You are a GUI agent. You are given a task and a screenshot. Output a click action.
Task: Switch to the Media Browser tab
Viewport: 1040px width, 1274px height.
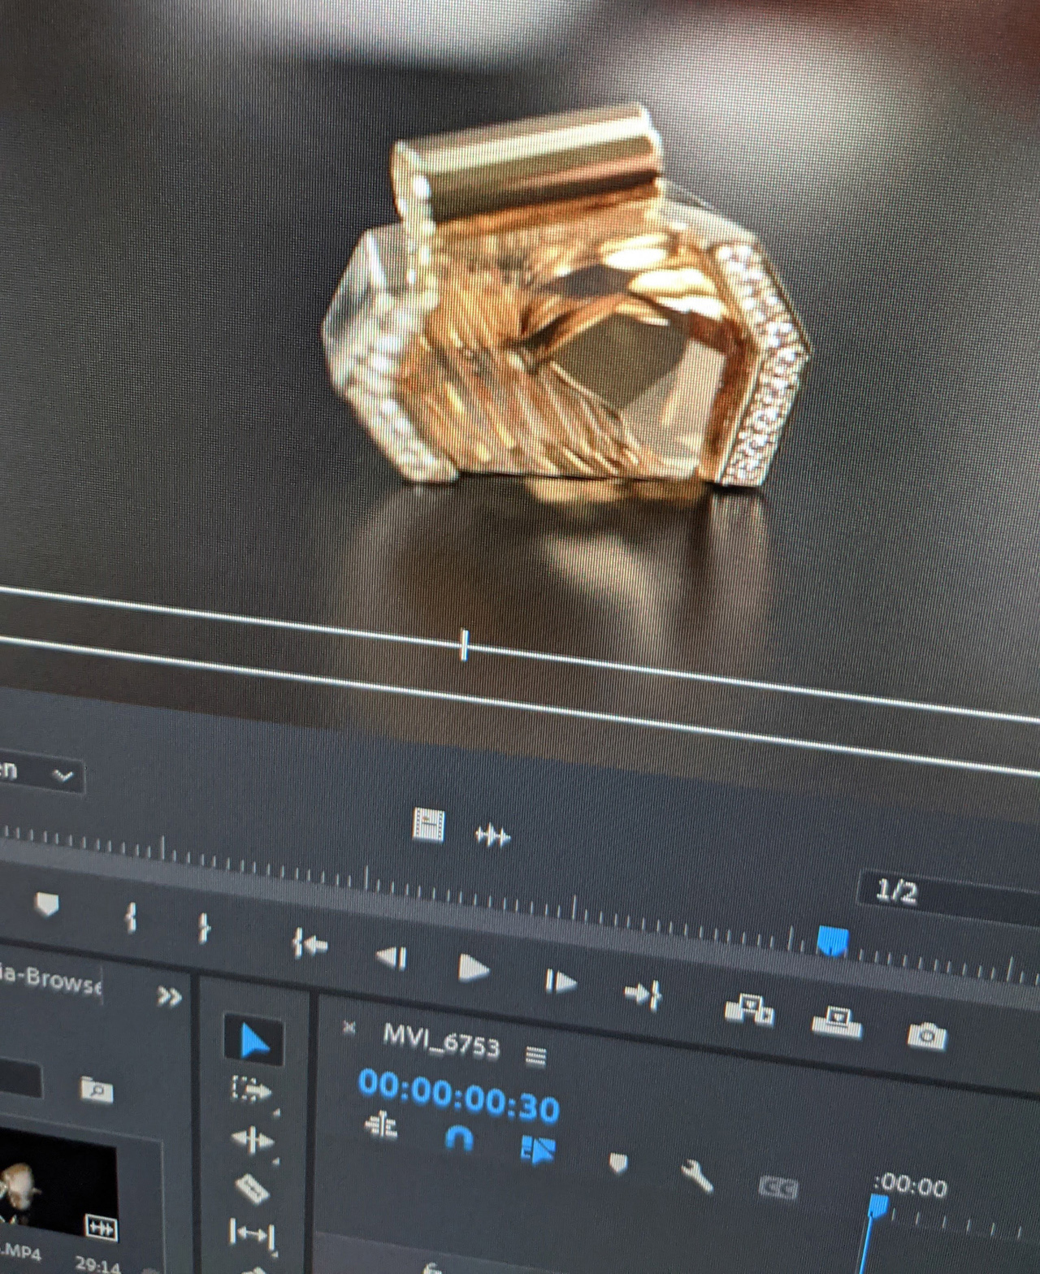51,979
